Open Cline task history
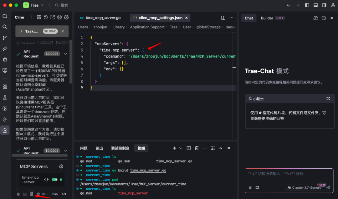 (46, 17)
